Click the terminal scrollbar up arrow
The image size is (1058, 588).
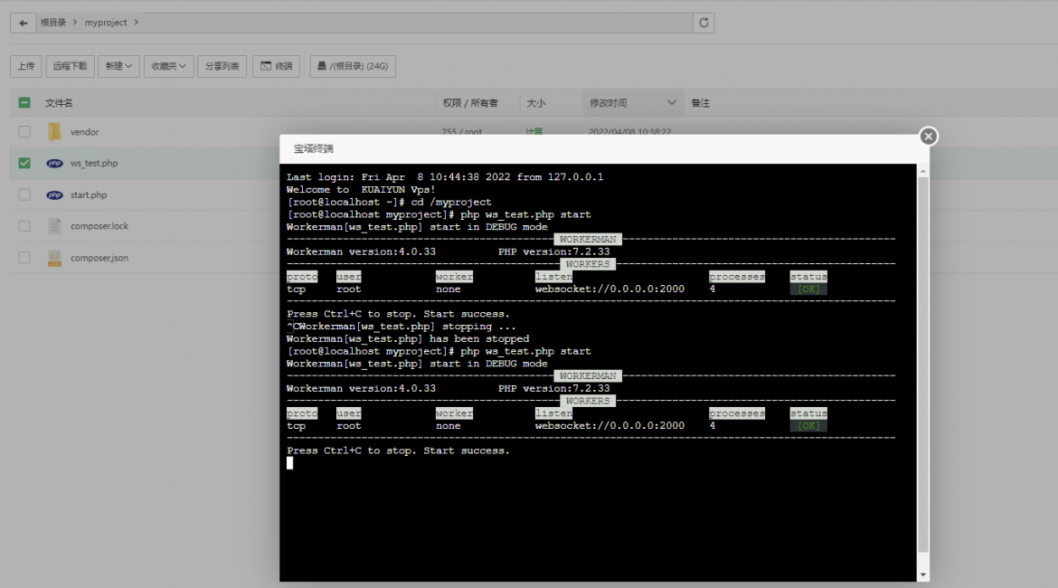coord(923,172)
